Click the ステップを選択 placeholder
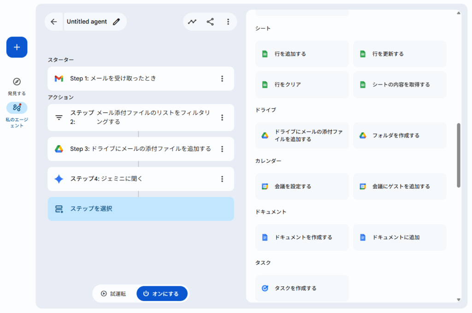 click(x=141, y=209)
